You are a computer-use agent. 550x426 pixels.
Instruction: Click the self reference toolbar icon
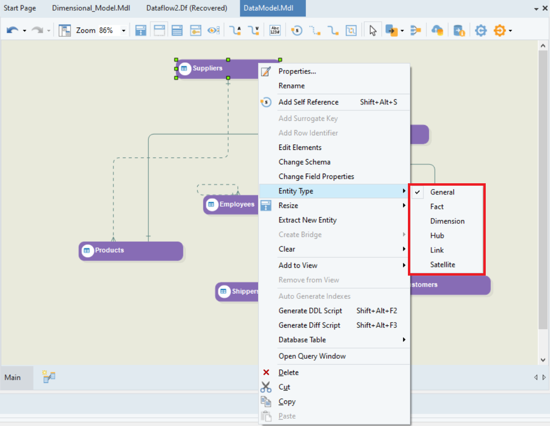click(x=297, y=30)
